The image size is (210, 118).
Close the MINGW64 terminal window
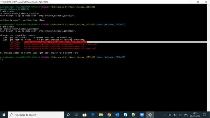click(x=206, y=2)
